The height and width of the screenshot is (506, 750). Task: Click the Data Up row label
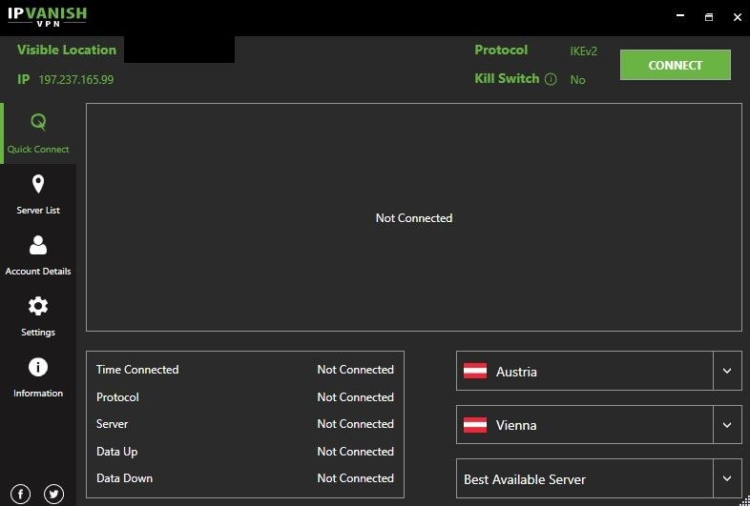116,452
